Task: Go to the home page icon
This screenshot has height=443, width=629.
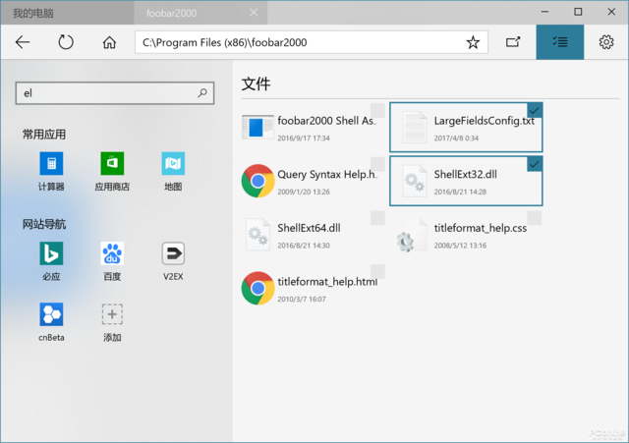Action: pyautogui.click(x=109, y=42)
